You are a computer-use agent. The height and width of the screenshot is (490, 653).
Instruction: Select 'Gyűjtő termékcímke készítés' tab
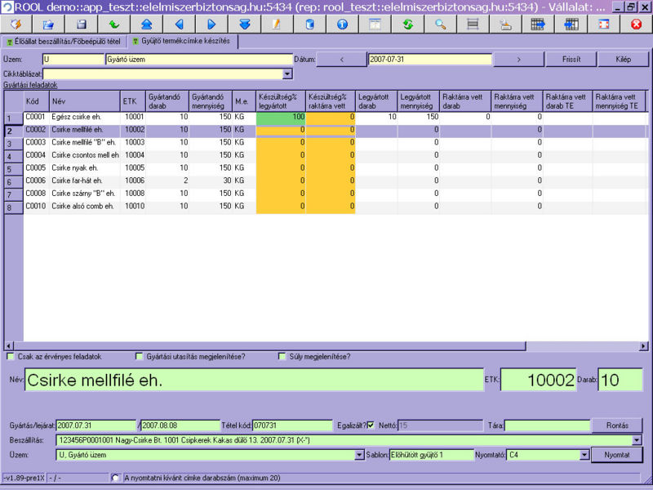(181, 41)
